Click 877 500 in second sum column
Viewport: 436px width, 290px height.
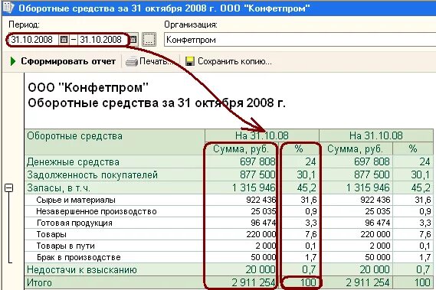pyautogui.click(x=372, y=174)
